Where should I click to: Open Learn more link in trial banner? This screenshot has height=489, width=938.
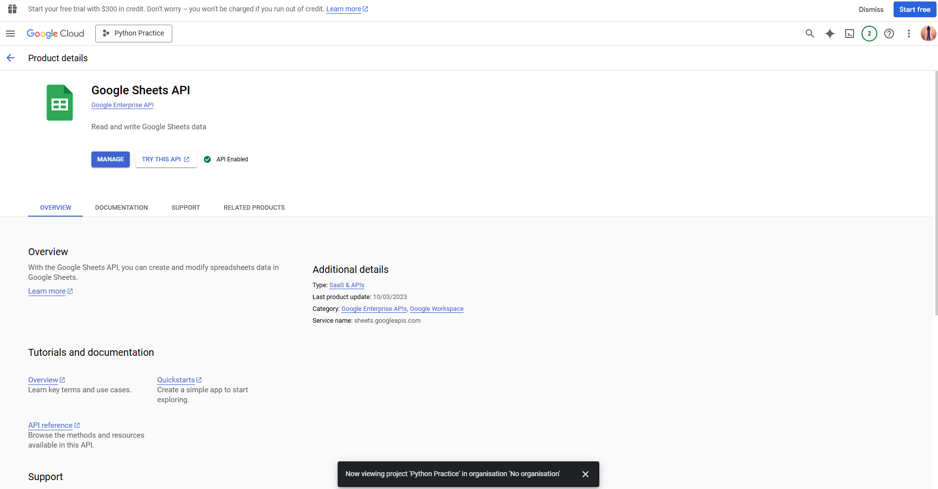pyautogui.click(x=347, y=9)
